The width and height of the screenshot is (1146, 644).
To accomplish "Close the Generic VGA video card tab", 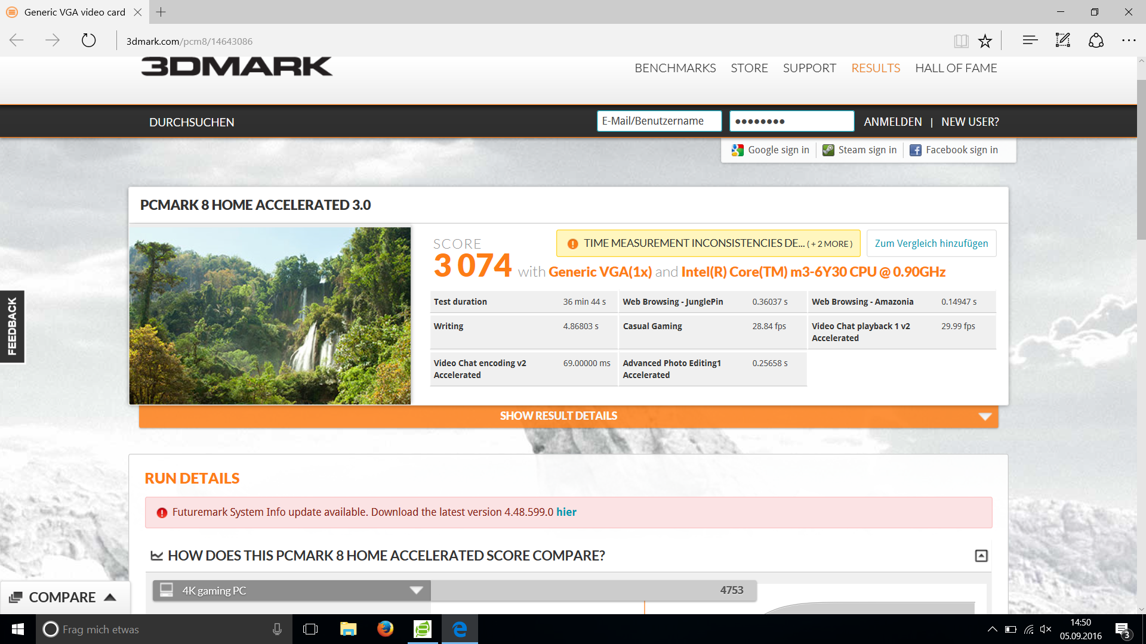I will pos(138,12).
